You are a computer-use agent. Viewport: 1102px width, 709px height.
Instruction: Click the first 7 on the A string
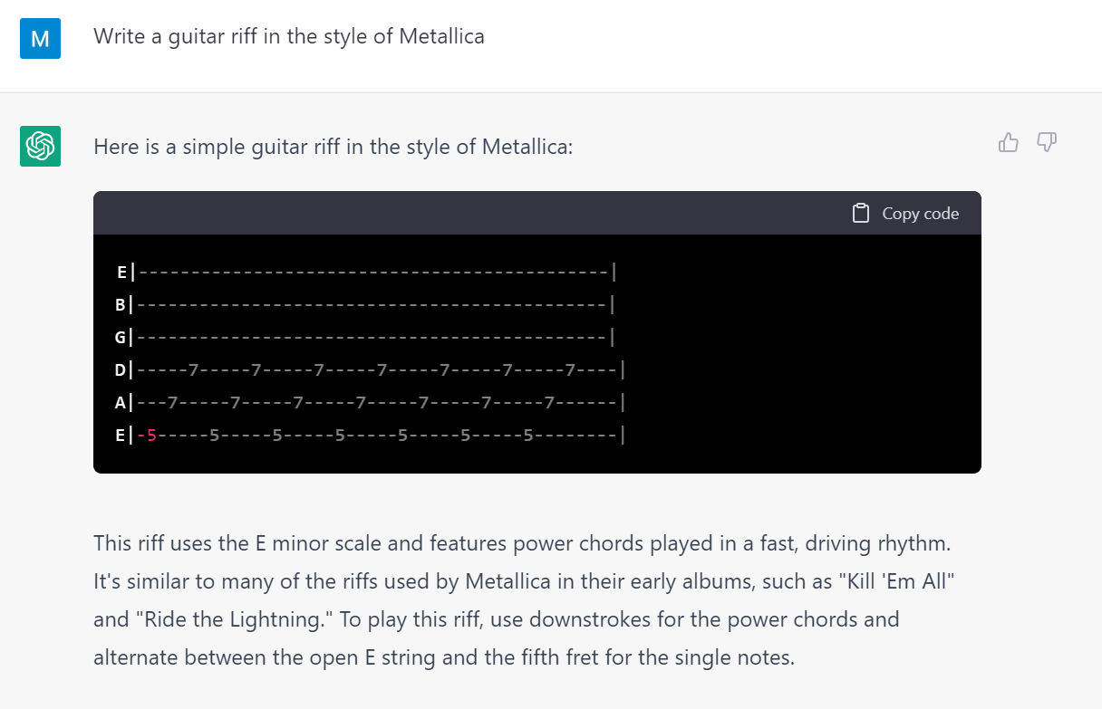point(172,403)
